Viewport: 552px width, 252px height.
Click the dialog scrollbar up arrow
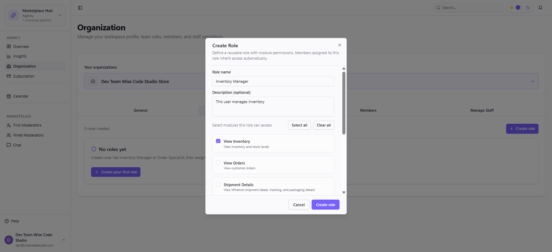point(344,68)
